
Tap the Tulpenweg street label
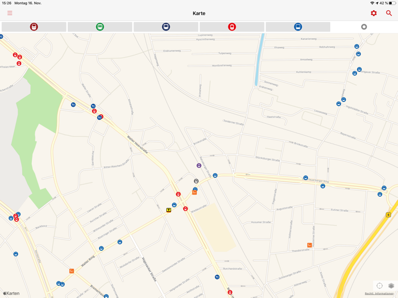tap(225, 53)
